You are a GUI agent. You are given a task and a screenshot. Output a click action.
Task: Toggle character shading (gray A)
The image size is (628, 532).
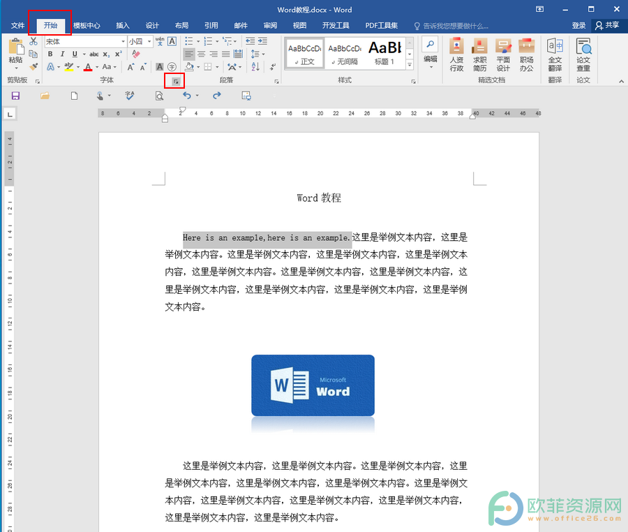pyautogui.click(x=159, y=67)
